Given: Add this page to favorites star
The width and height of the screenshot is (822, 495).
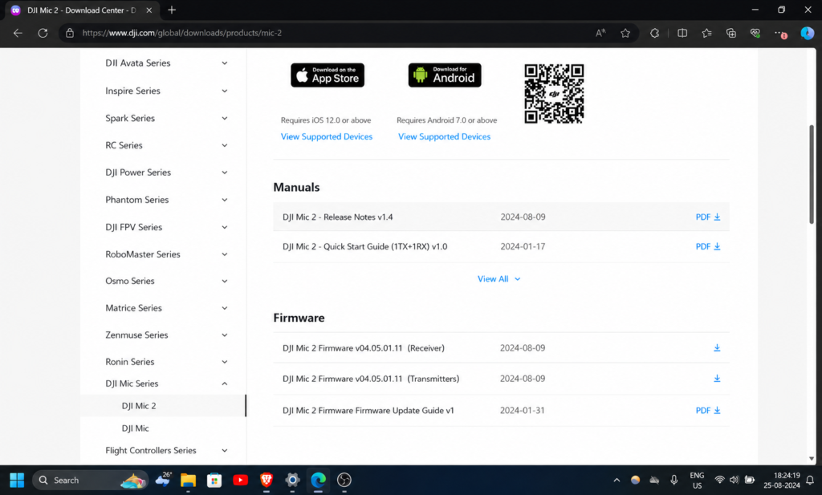Looking at the screenshot, I should pyautogui.click(x=625, y=33).
